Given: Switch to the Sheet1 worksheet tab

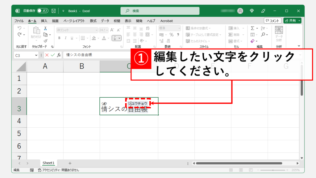Looking at the screenshot, I should (48, 163).
